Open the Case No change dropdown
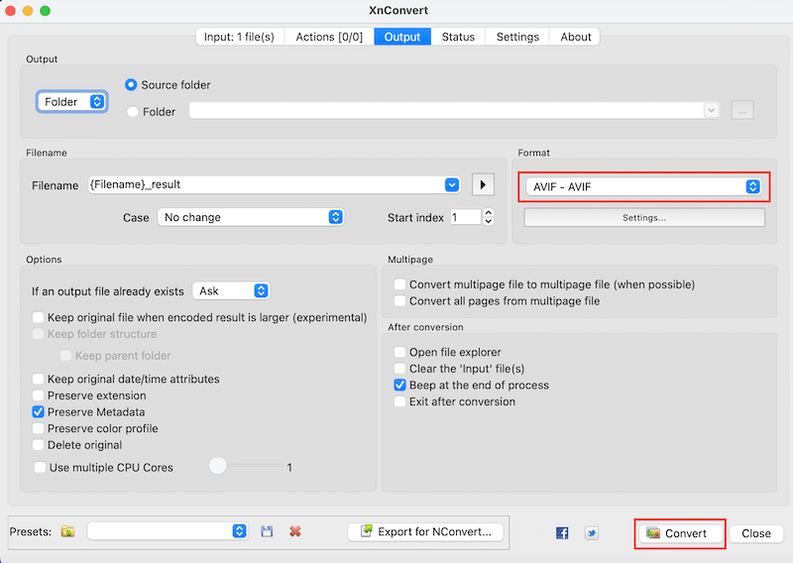793x563 pixels. 251,217
